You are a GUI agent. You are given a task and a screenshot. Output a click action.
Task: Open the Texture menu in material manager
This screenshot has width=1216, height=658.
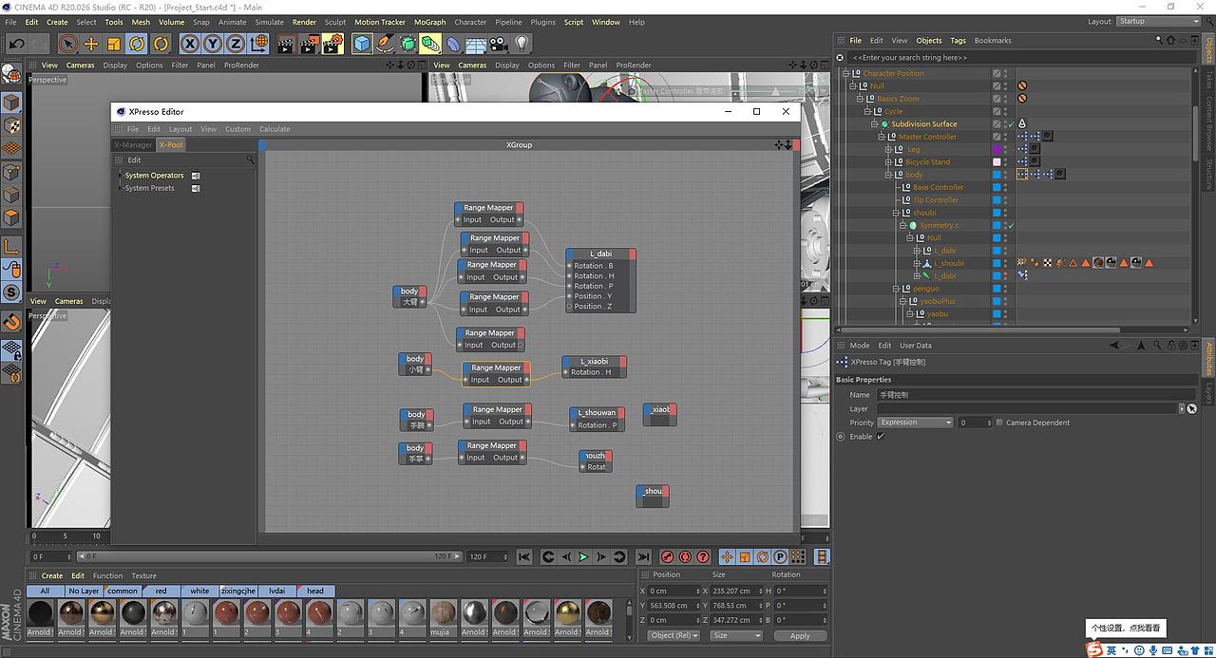click(x=143, y=575)
